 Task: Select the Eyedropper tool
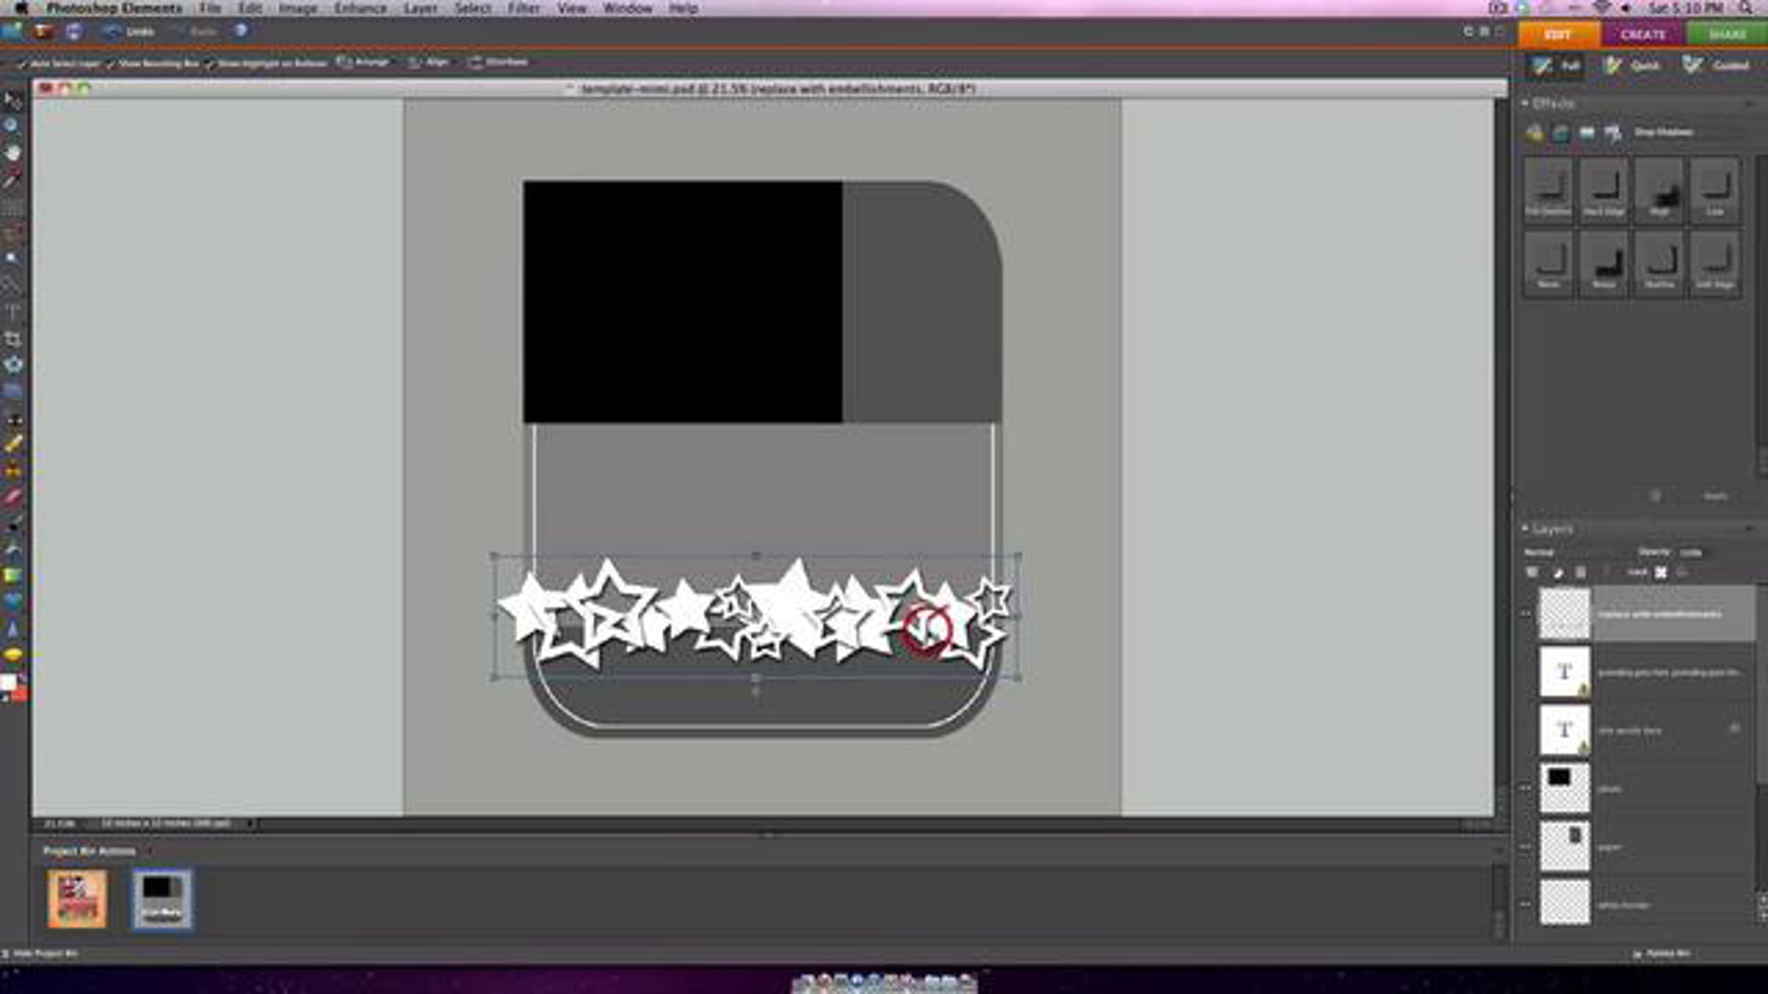[x=13, y=179]
